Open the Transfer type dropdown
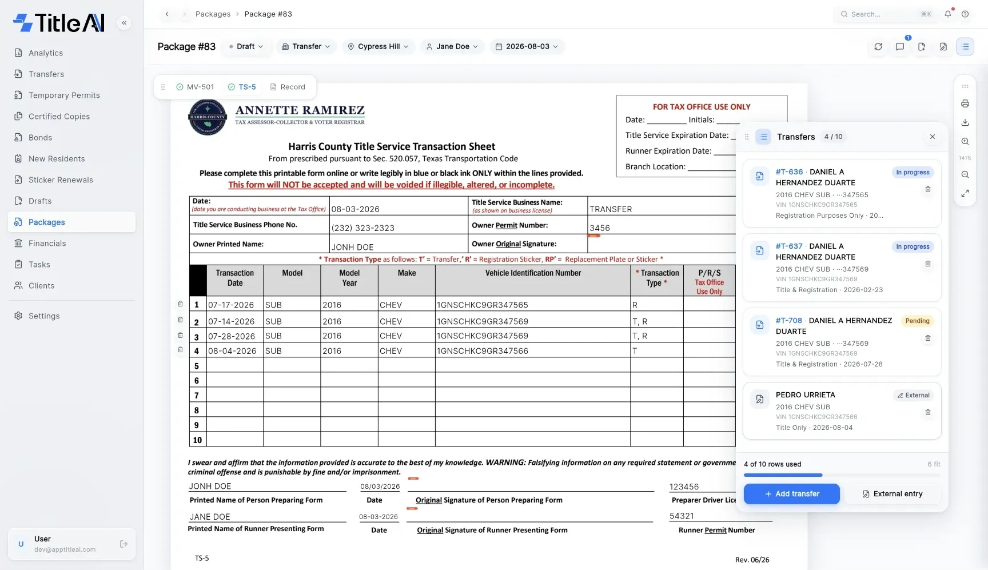 (x=306, y=47)
